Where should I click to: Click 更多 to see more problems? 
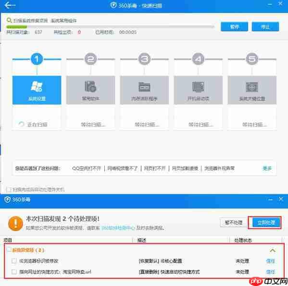pos(267,168)
